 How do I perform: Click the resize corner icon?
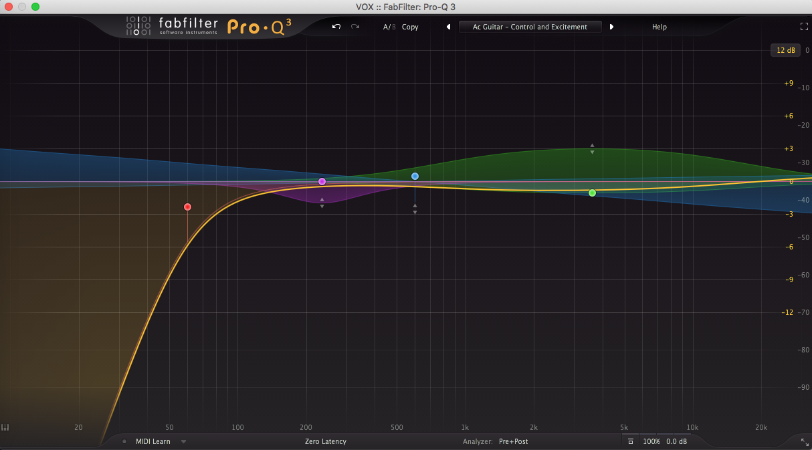tap(804, 441)
